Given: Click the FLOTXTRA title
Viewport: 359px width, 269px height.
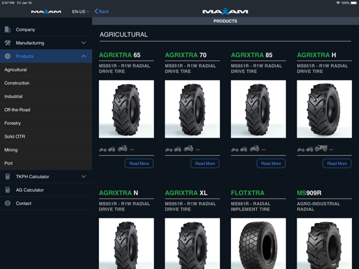Looking at the screenshot, I should [248, 193].
